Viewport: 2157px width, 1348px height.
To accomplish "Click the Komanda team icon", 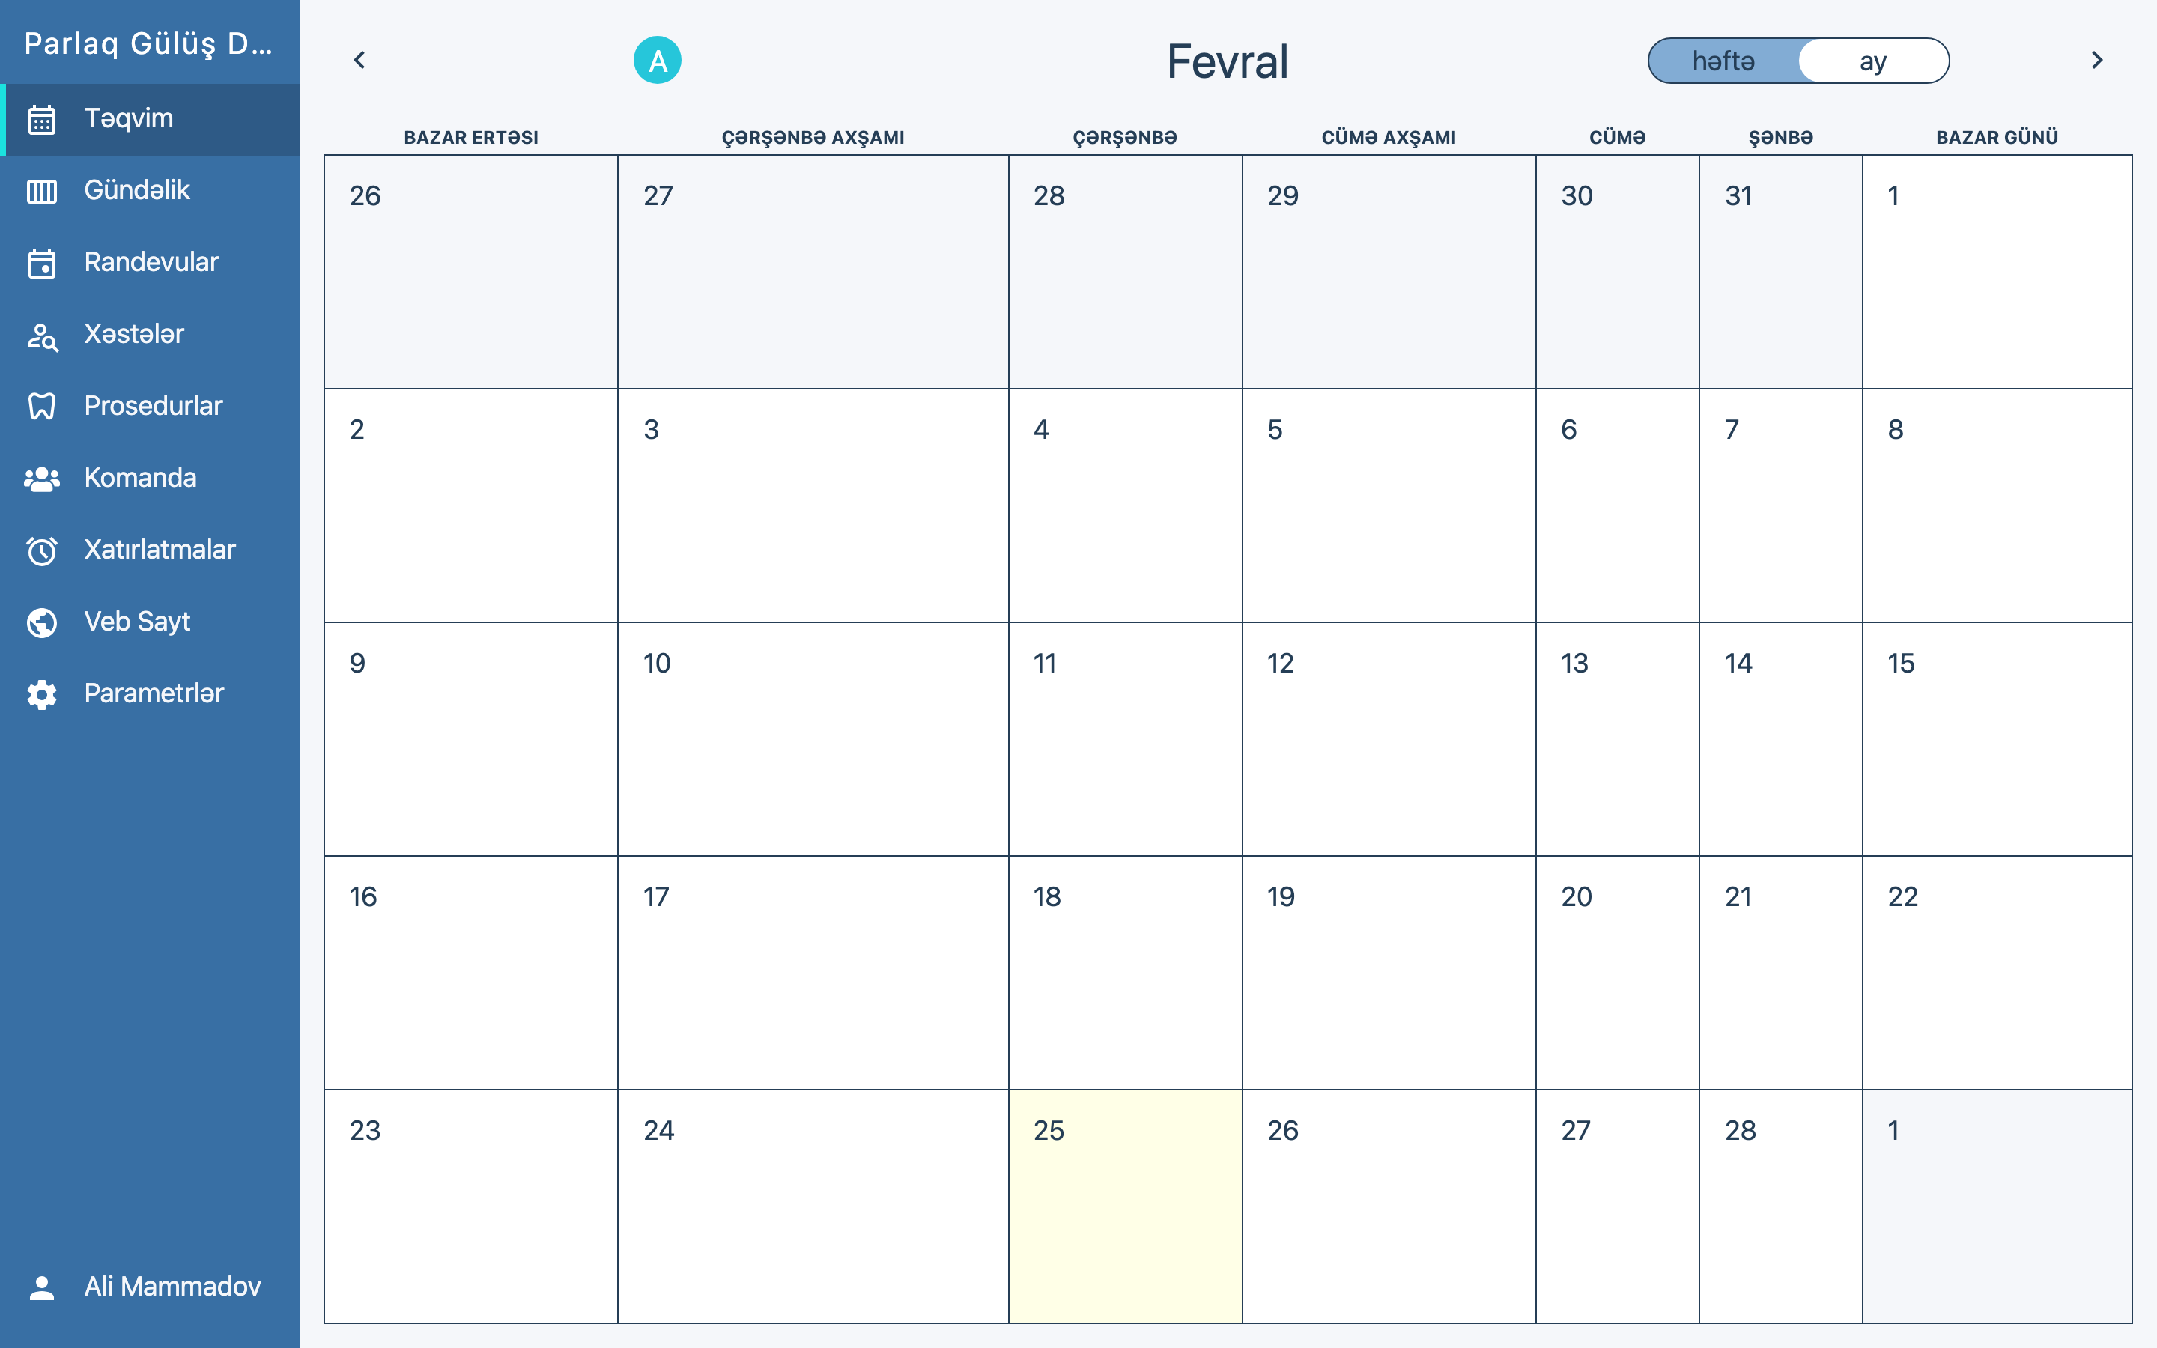I will (x=42, y=479).
